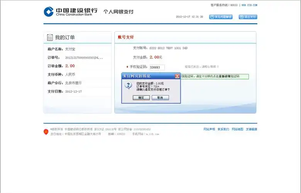
Task: Click the China Construction Bank logo
Action: click(x=71, y=12)
